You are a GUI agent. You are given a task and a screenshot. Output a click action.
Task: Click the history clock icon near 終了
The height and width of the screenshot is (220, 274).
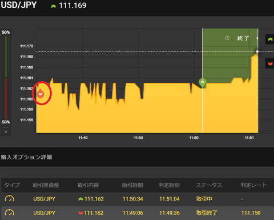(227, 38)
